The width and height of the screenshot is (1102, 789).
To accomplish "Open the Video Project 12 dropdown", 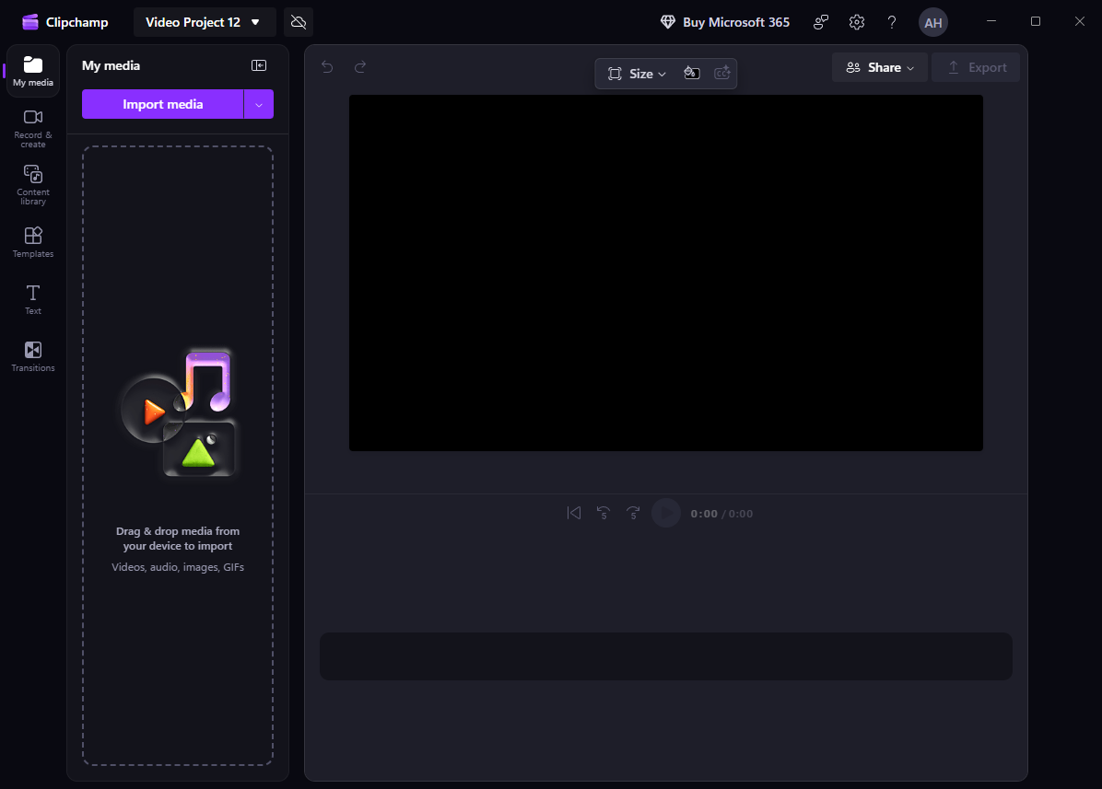I will pyautogui.click(x=204, y=22).
